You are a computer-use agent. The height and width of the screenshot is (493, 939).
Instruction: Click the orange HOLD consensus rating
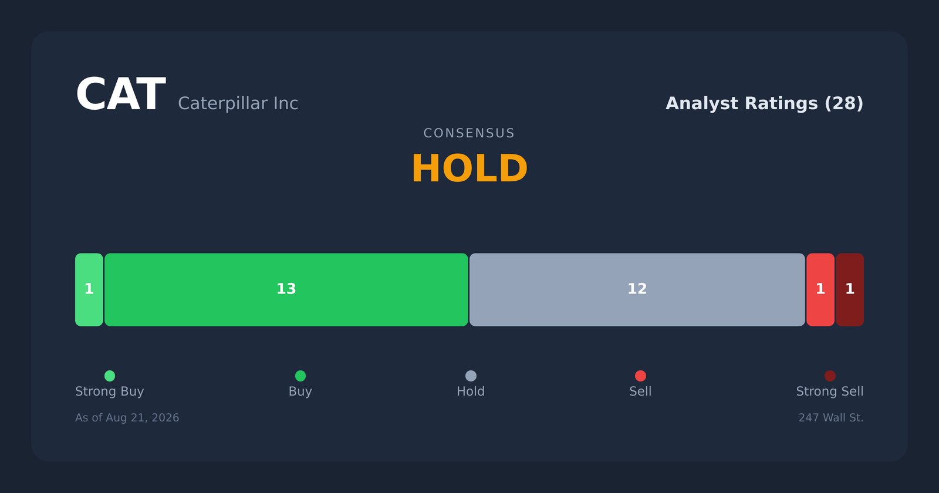click(x=469, y=169)
